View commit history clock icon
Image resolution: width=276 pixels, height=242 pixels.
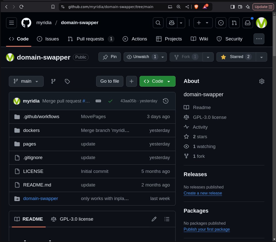click(165, 101)
